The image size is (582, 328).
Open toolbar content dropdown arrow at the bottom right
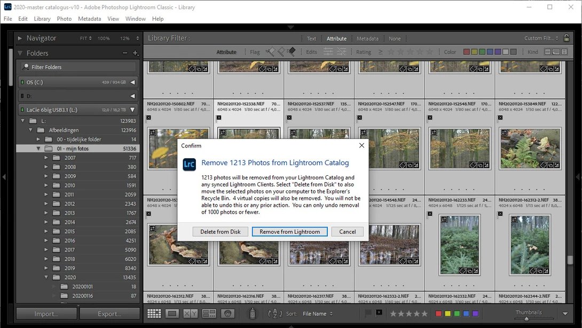[565, 314]
